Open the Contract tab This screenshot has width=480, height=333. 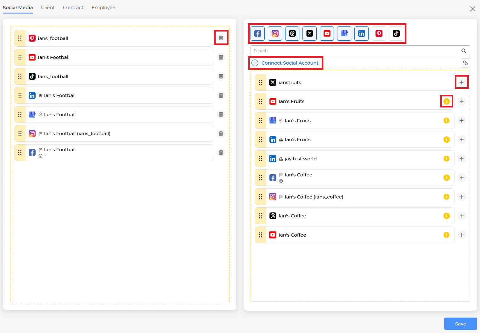73,8
